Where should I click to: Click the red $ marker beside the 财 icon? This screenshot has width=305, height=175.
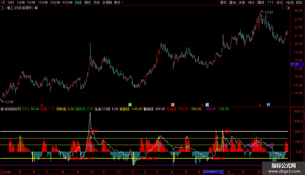[260, 105]
